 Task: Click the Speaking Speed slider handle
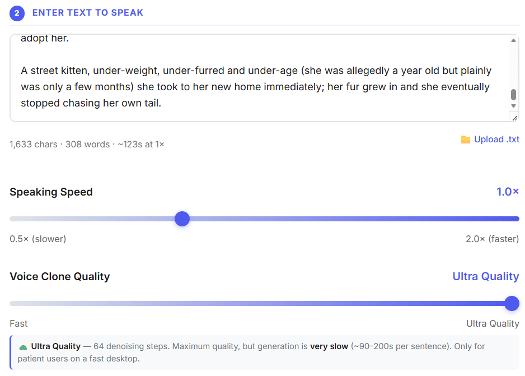[182, 219]
